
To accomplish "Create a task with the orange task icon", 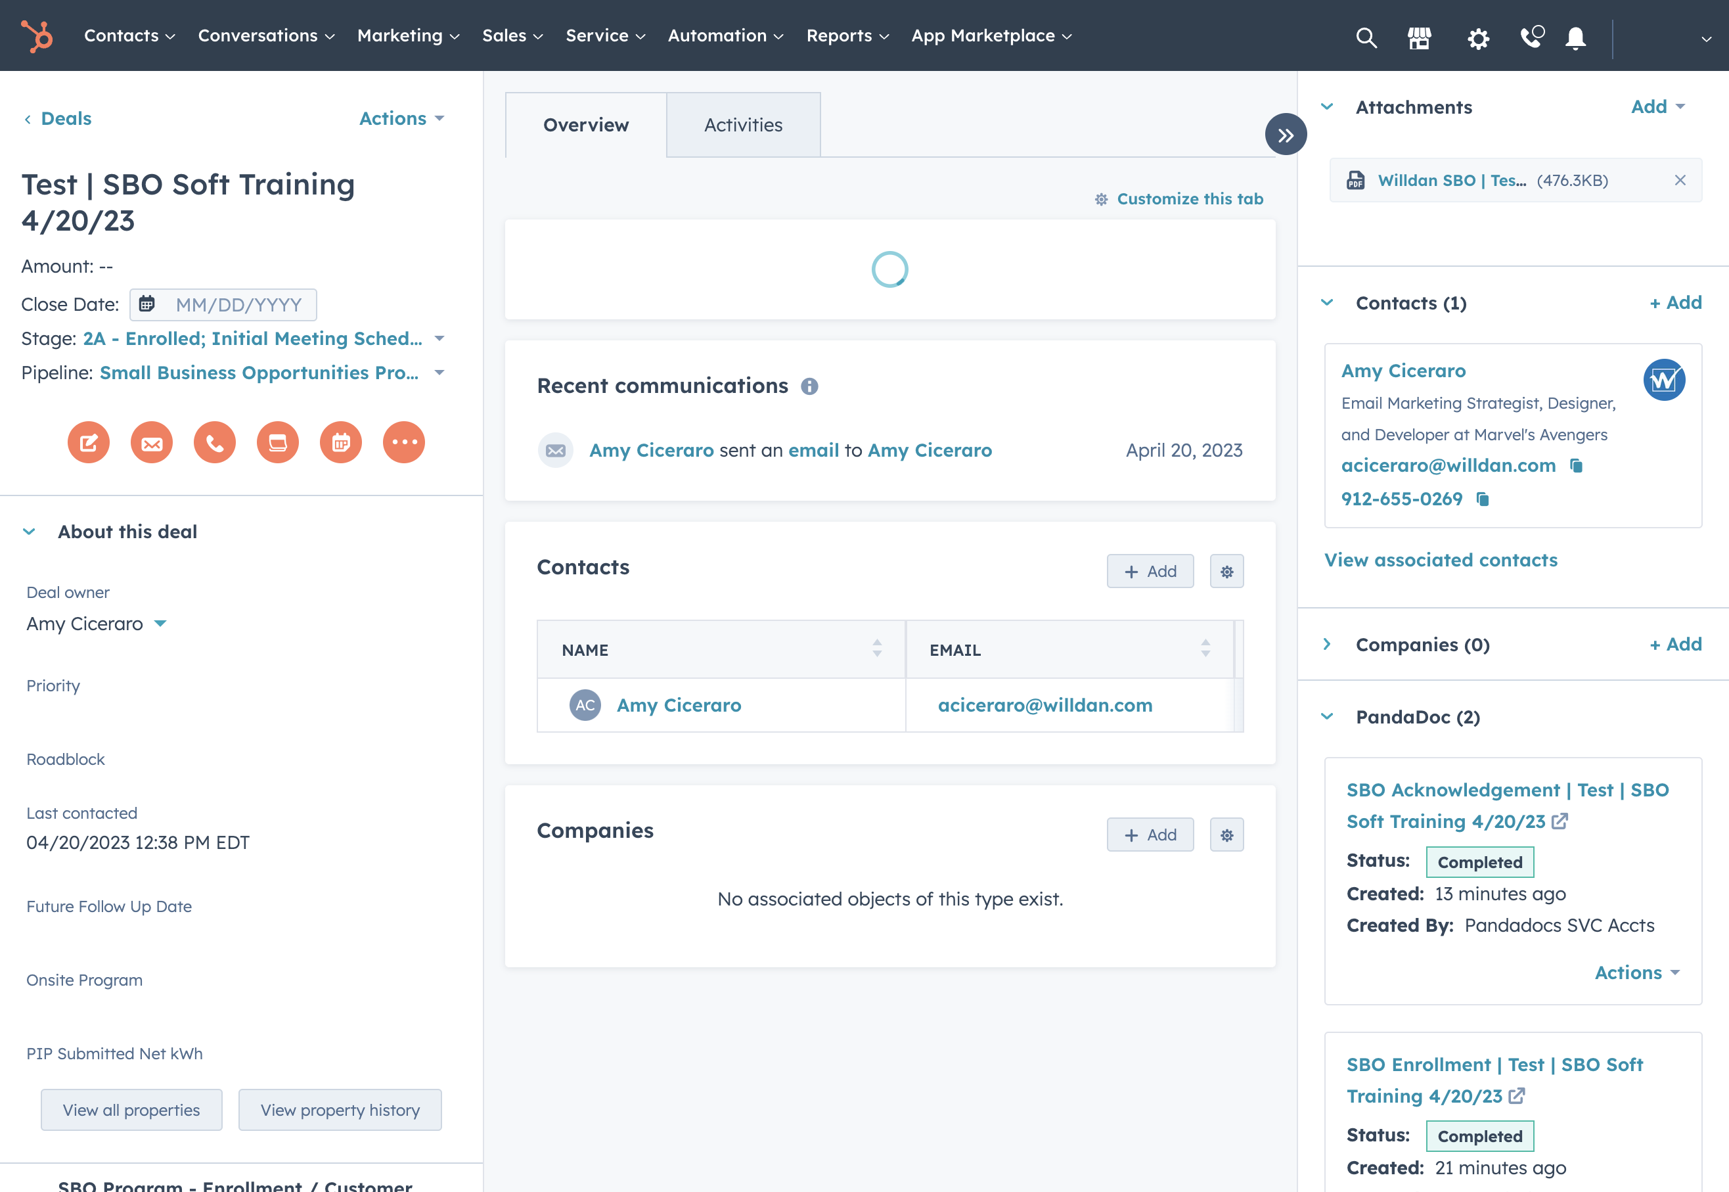I will (x=278, y=442).
